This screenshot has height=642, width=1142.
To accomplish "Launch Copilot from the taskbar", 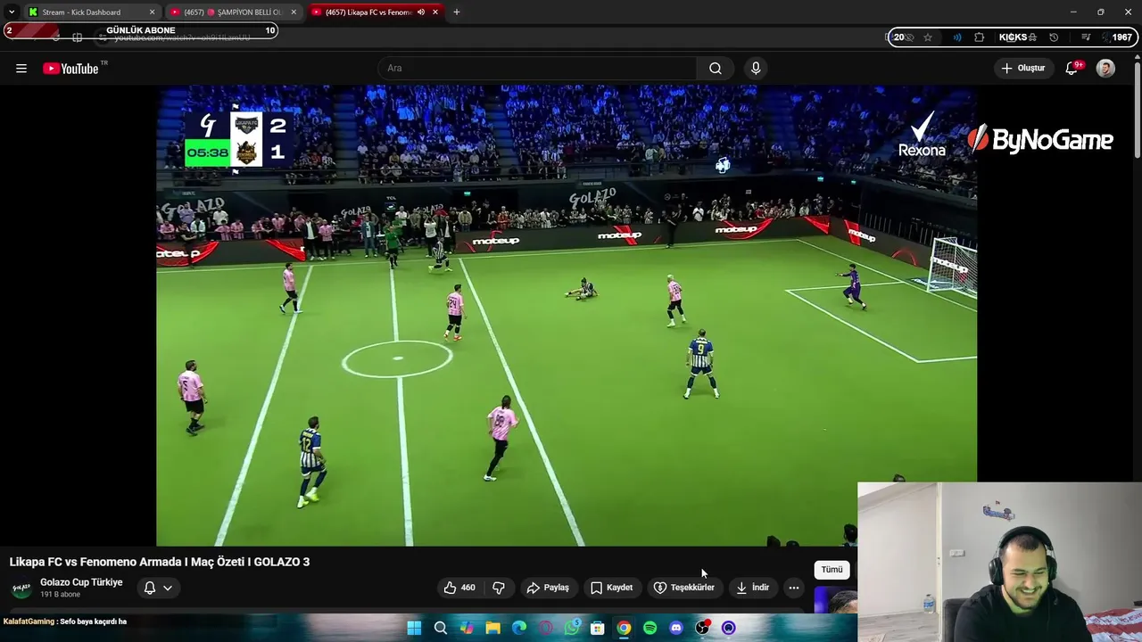I will pos(467,628).
